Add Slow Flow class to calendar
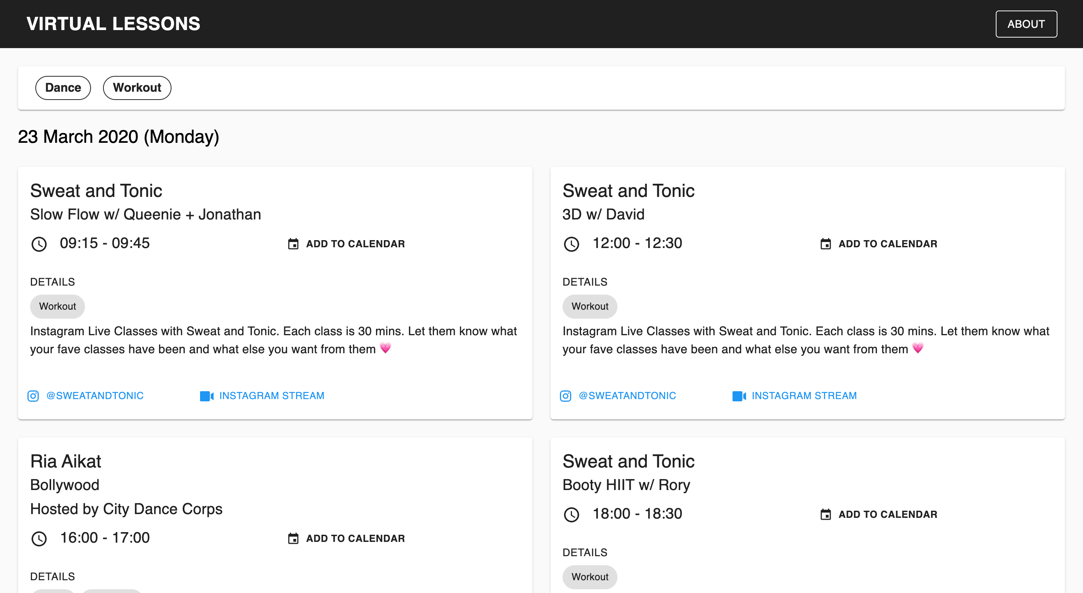 (355, 244)
